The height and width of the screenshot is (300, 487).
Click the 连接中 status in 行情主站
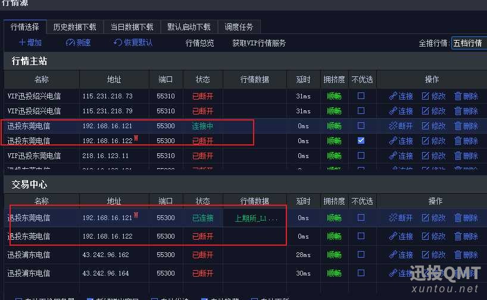203,126
